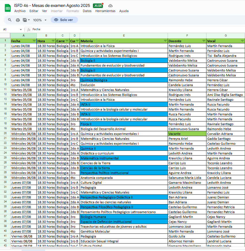Open filter dropdown on Materia header
The image size is (245, 251).
165,41
